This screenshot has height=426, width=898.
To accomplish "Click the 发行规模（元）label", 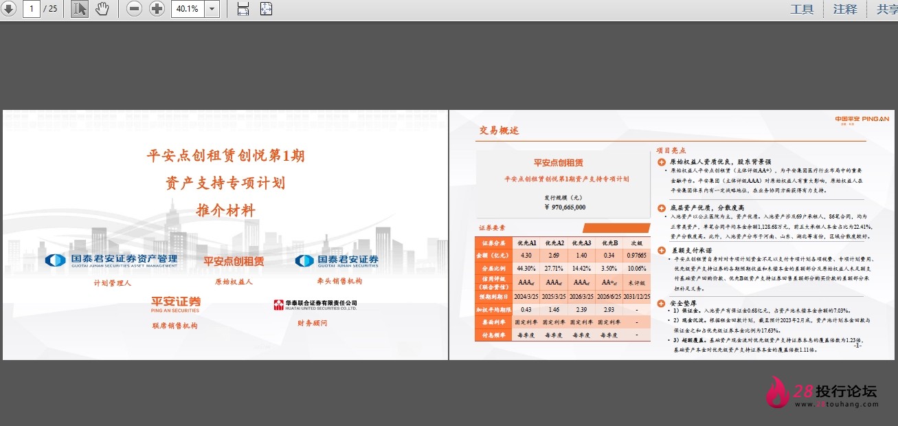I will tap(563, 197).
